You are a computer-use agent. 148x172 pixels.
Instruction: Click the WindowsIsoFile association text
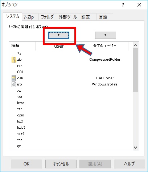[105, 84]
